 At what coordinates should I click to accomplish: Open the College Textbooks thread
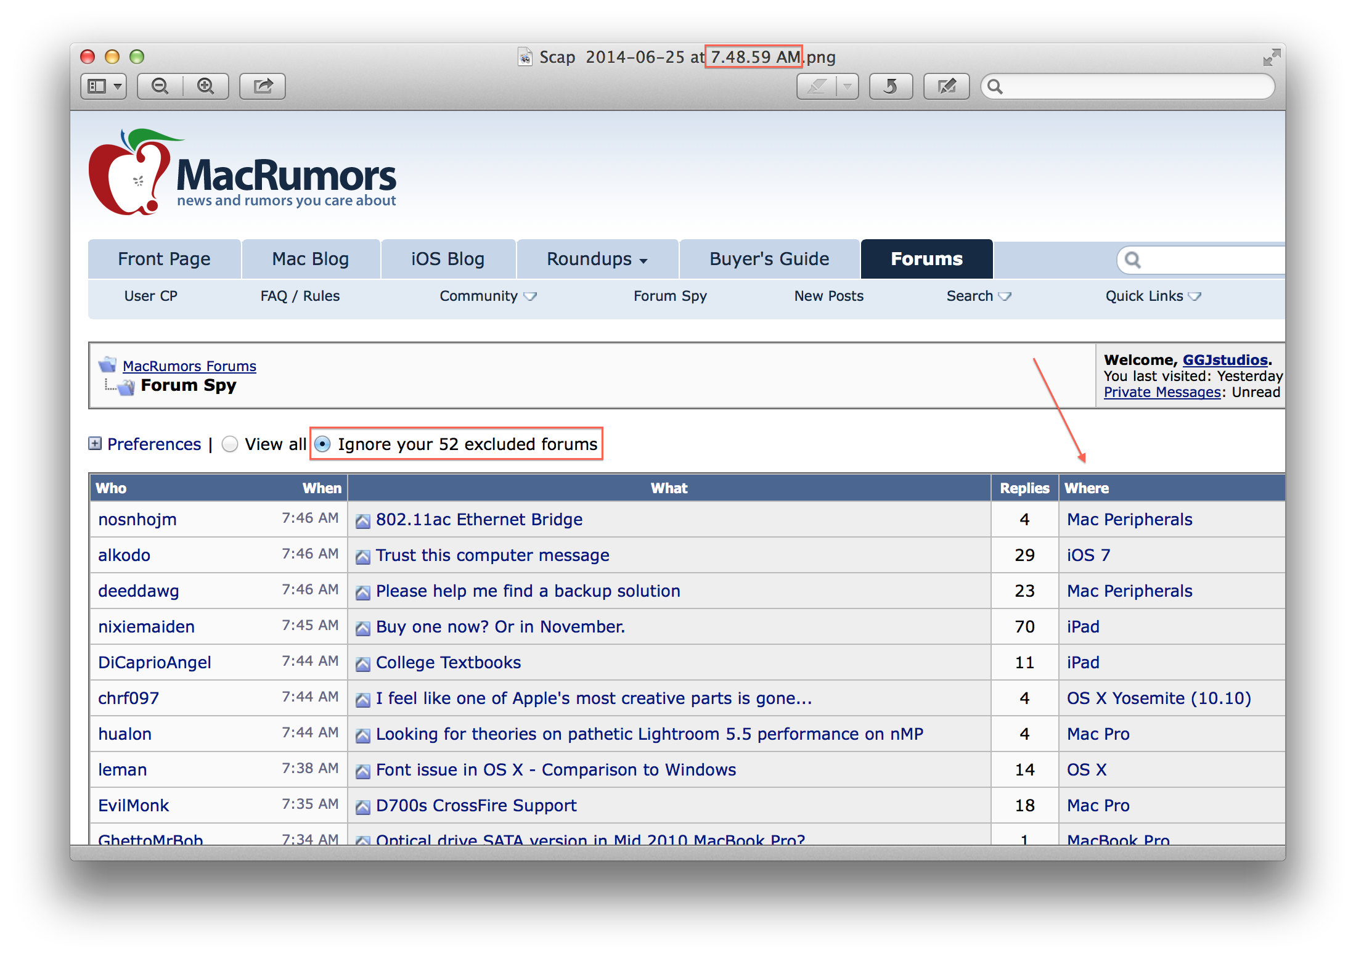point(448,663)
